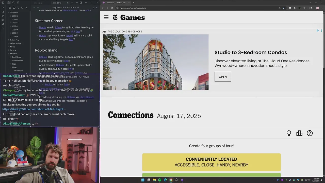
Task: Expand the Book Notes folder
Action: tap(16, 57)
